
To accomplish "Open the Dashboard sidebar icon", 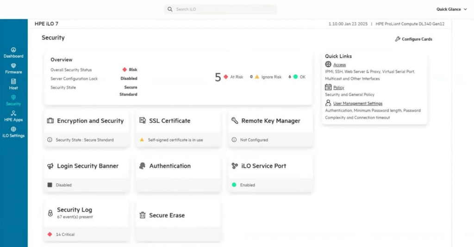I will coord(13,50).
